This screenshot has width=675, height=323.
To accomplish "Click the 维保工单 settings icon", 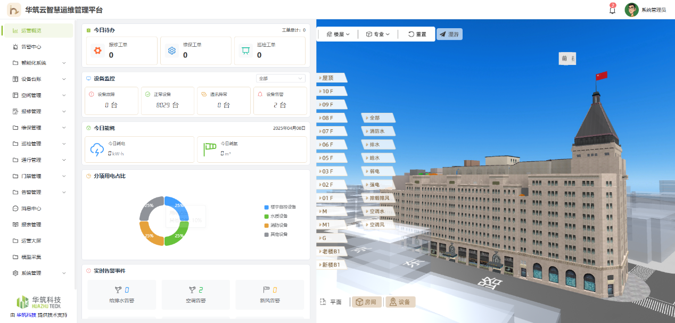I will click(172, 51).
